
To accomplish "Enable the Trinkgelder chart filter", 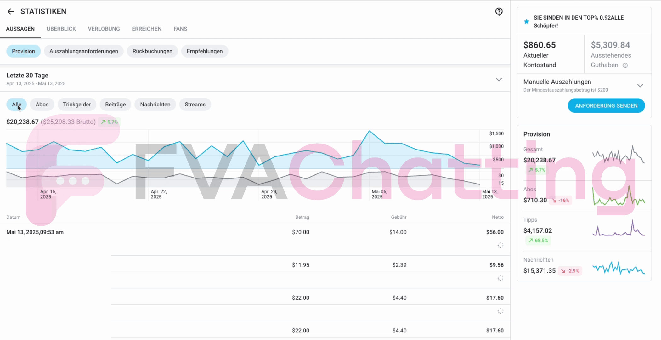I will (77, 104).
